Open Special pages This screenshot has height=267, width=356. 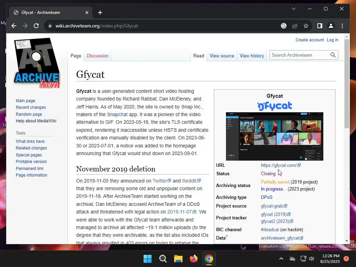click(29, 155)
